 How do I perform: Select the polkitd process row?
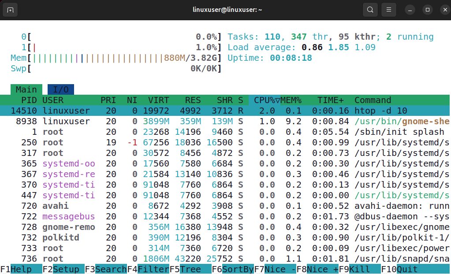pyautogui.click(x=225, y=237)
